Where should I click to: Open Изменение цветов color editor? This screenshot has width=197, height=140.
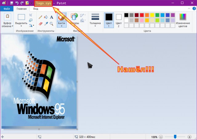point(183,20)
